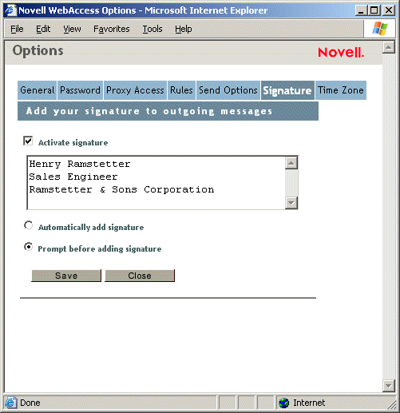Click inside the signature text area
The width and height of the screenshot is (400, 413).
156,183
